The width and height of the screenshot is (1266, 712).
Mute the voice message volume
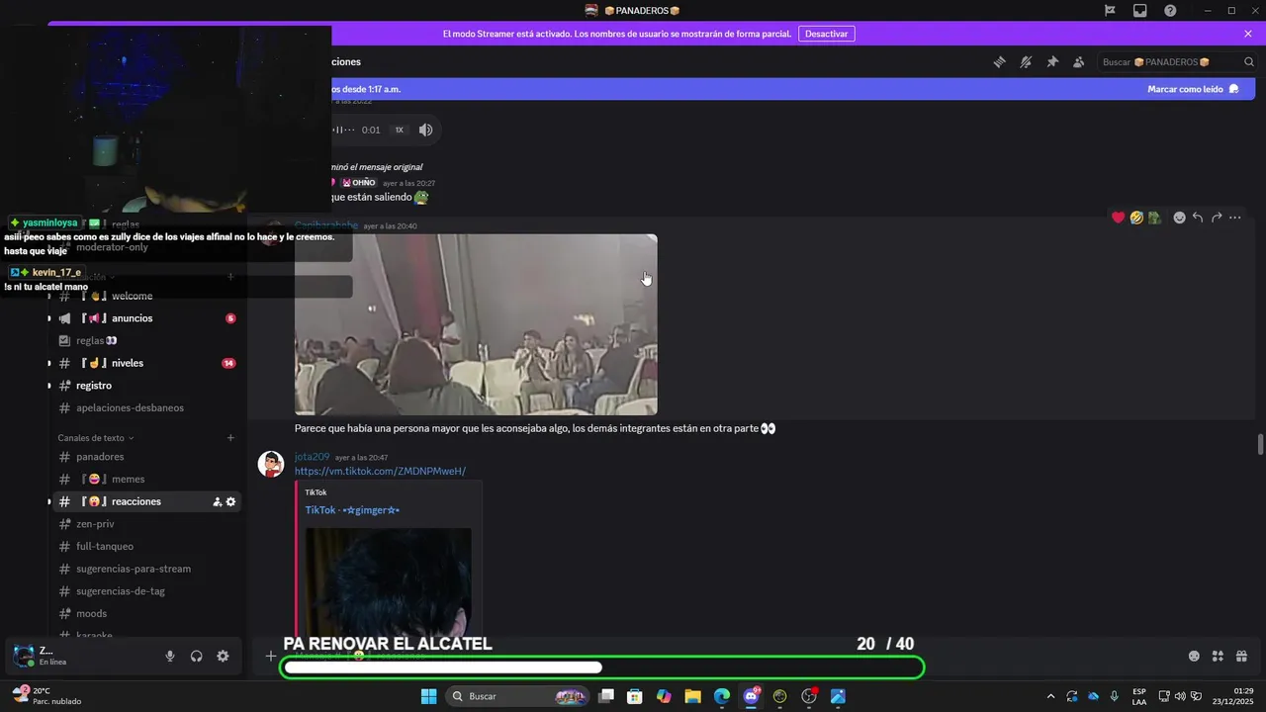click(425, 130)
